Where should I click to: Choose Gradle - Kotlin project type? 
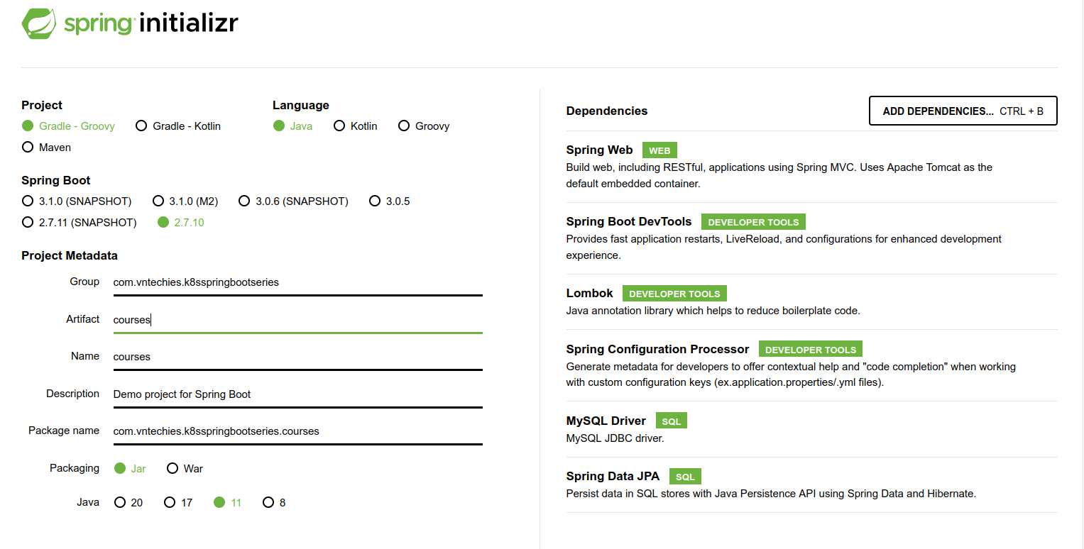[x=141, y=126]
